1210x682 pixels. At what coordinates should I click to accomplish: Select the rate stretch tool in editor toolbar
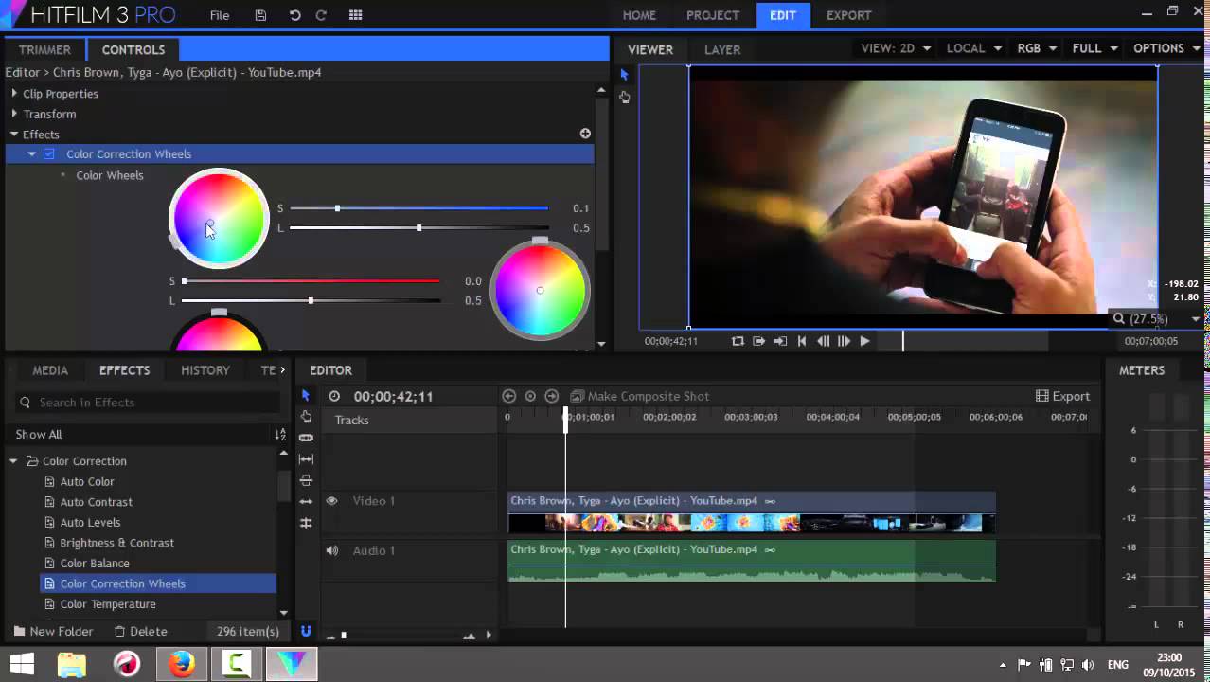pyautogui.click(x=306, y=523)
